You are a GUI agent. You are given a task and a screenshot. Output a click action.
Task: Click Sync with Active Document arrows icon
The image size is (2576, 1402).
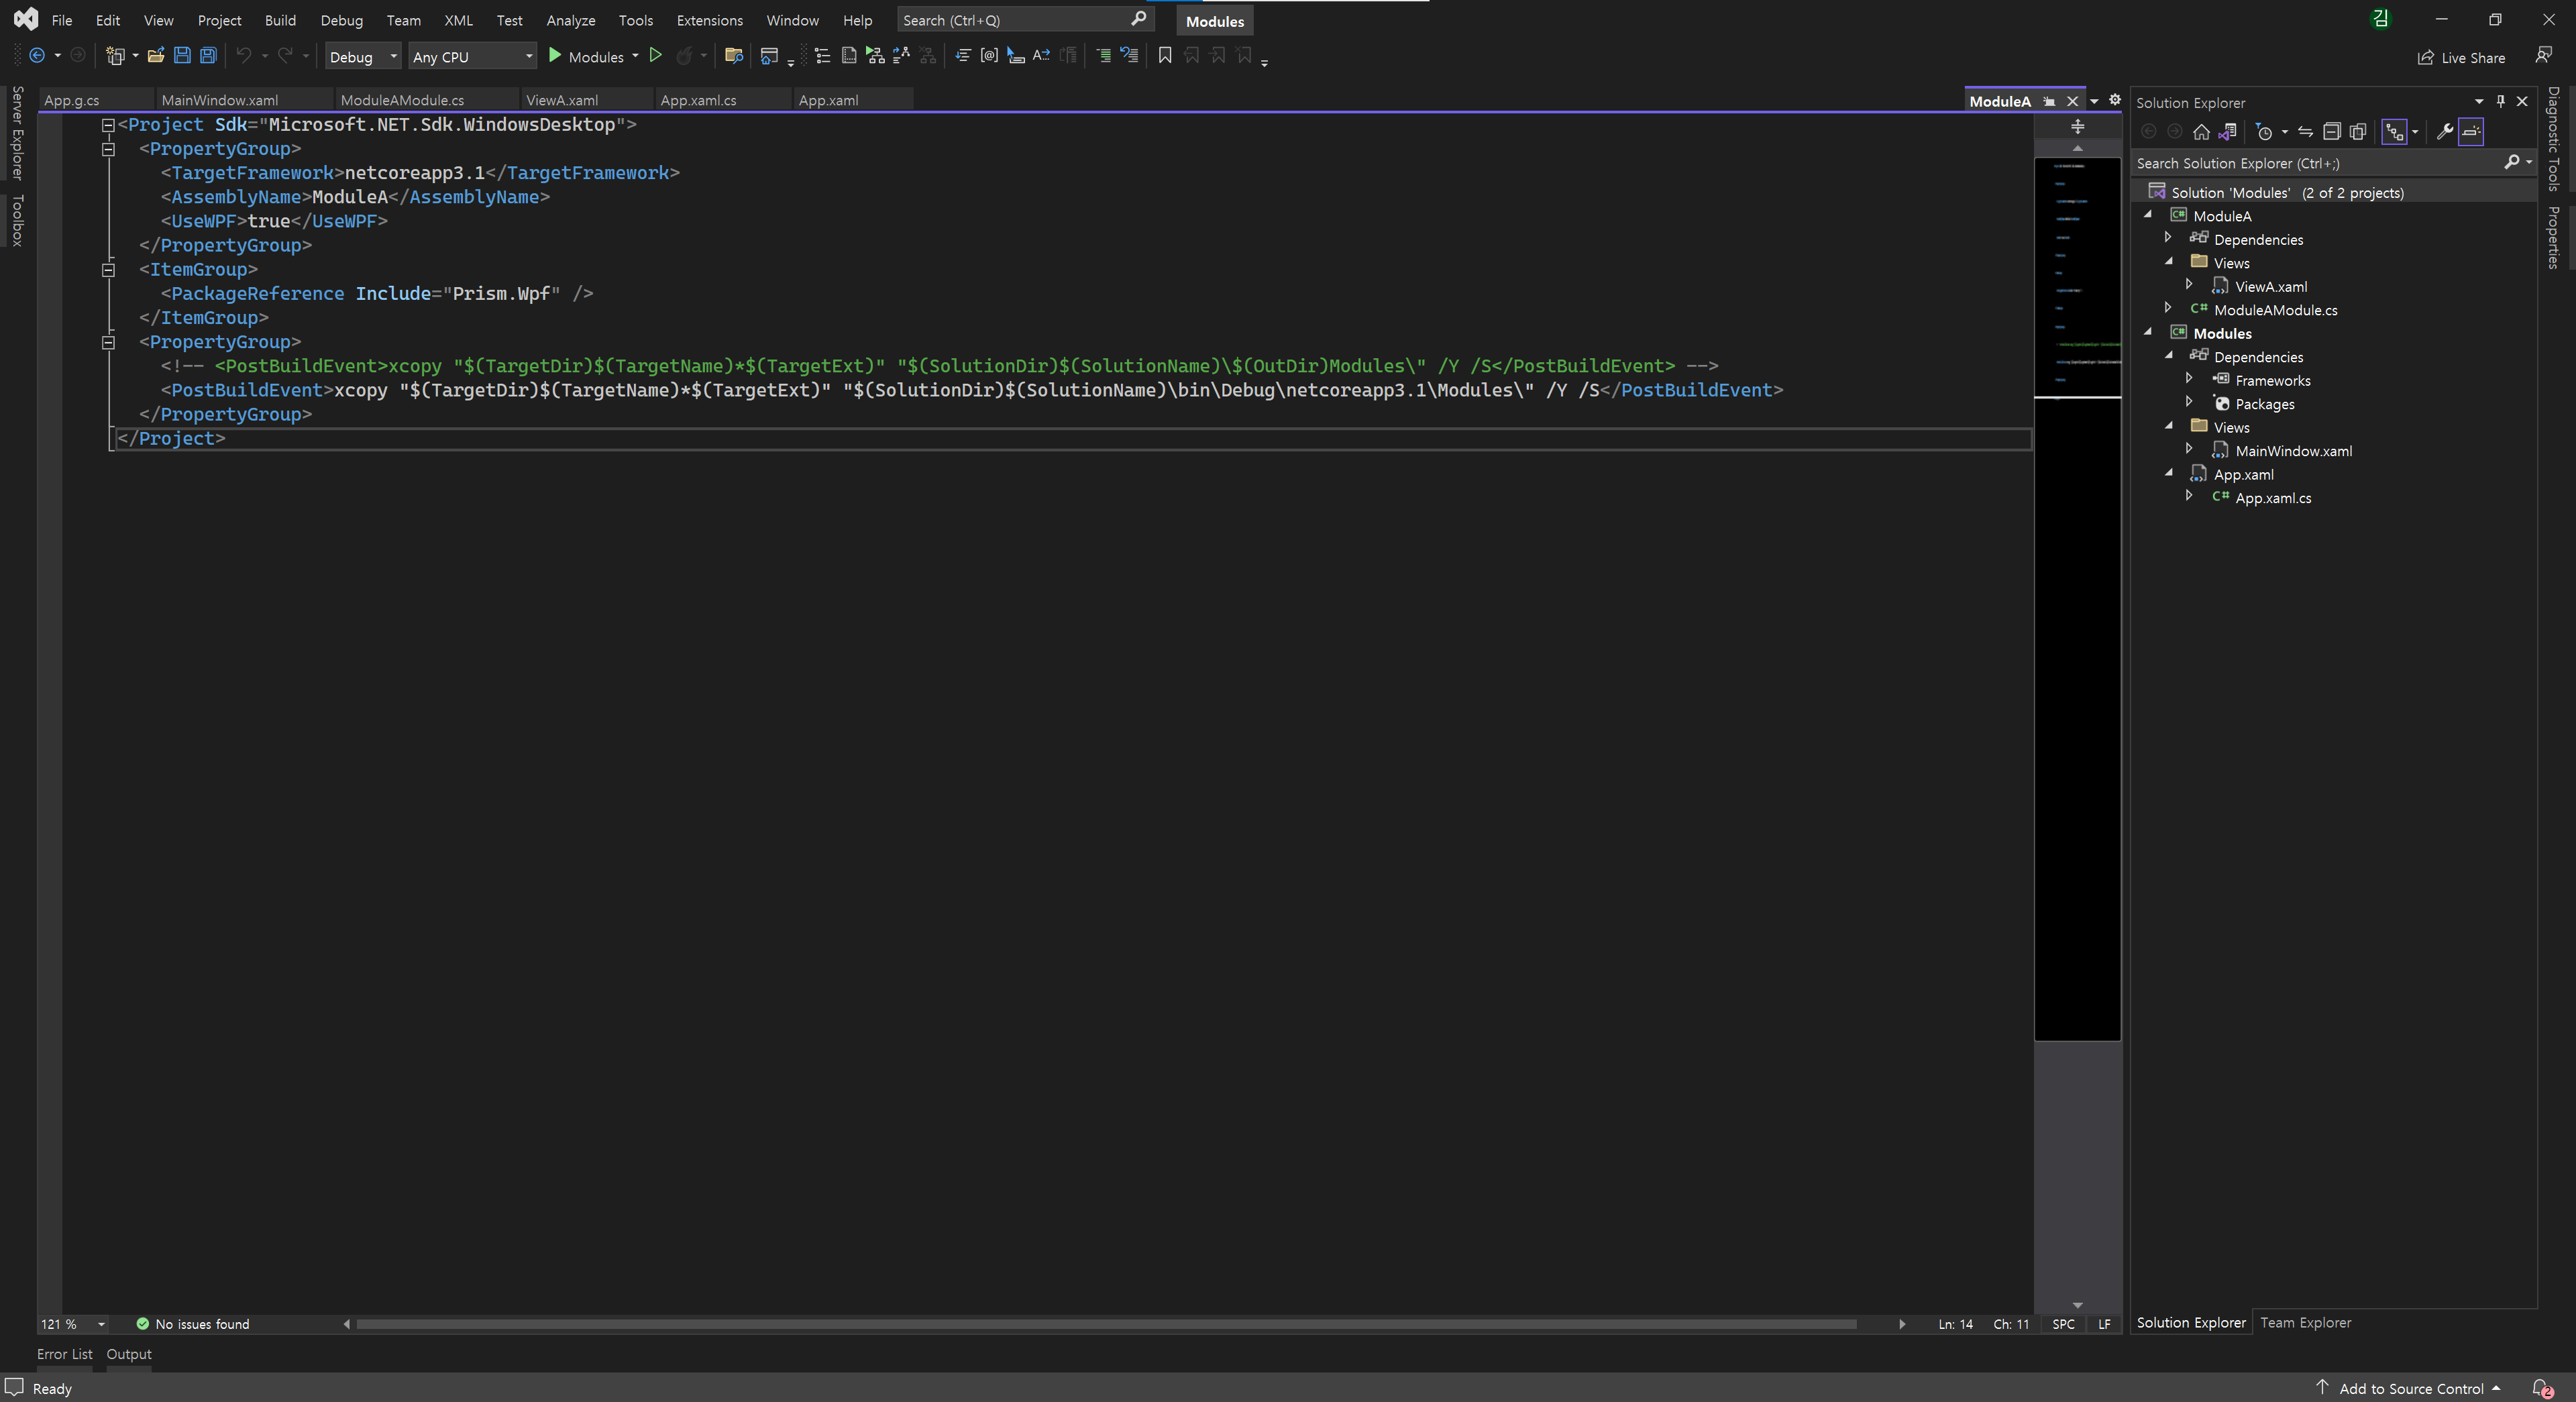click(2305, 132)
